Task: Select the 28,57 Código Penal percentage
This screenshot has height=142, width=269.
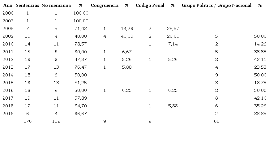Action: click(x=173, y=28)
